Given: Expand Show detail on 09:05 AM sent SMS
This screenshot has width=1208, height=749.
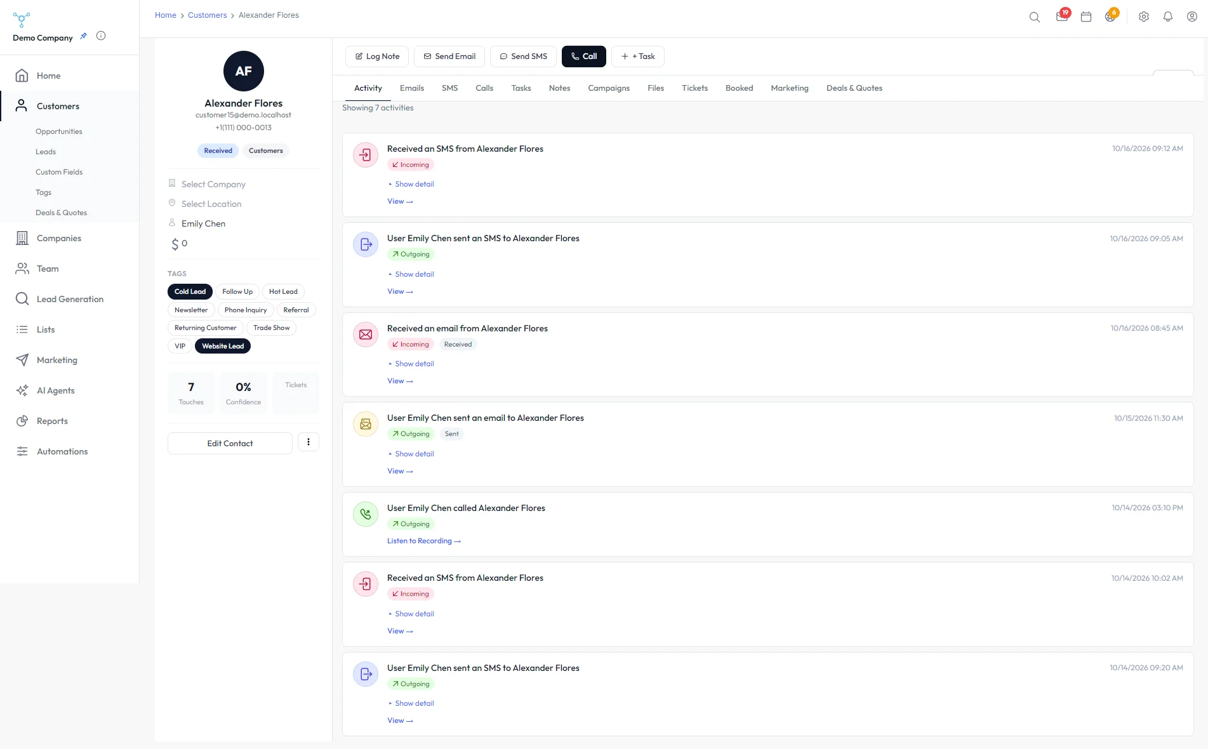Looking at the screenshot, I should (x=411, y=274).
